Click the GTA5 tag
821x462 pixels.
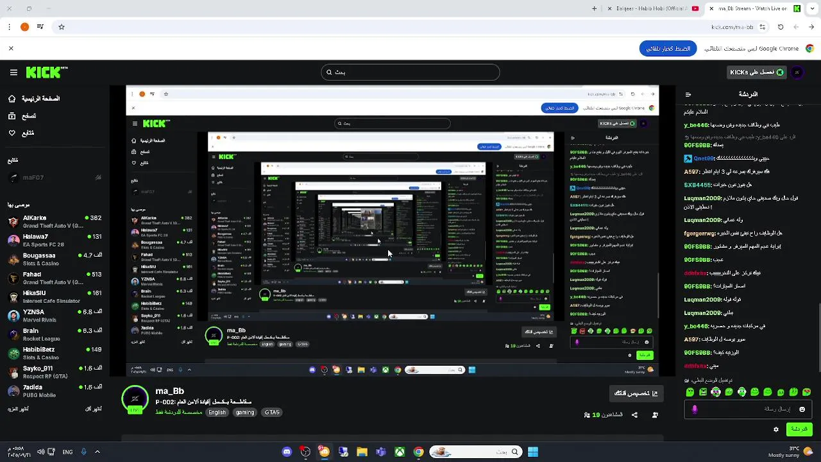coord(272,413)
